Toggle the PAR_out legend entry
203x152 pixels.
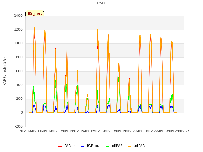(90, 146)
